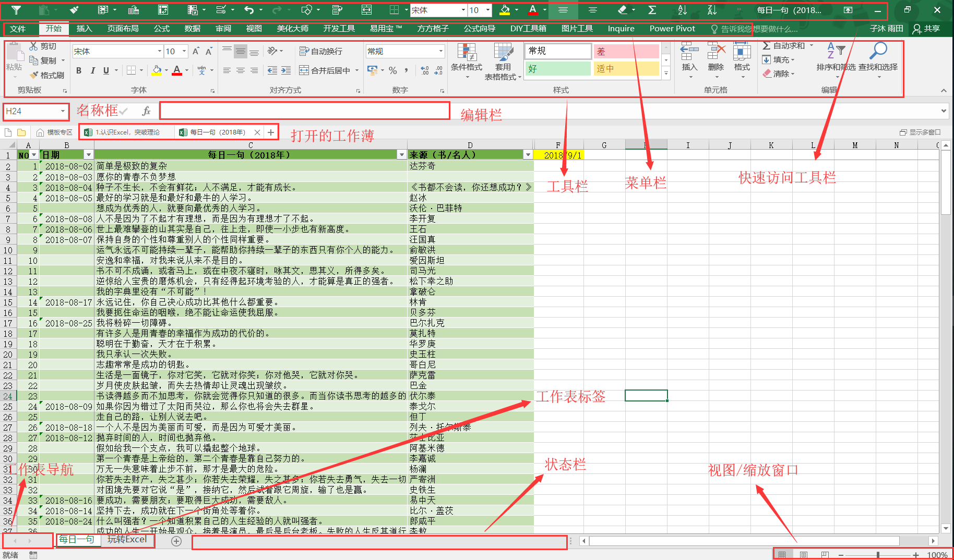The height and width of the screenshot is (560, 954).
Task: Click the increase indent icon
Action: pos(286,70)
